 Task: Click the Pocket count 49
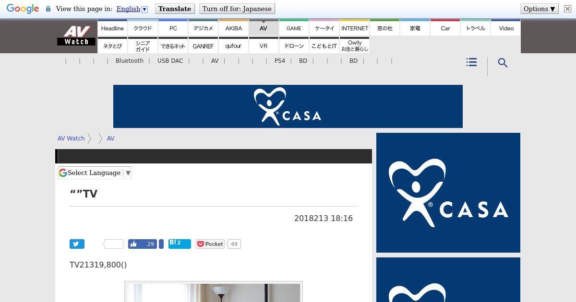coord(234,244)
